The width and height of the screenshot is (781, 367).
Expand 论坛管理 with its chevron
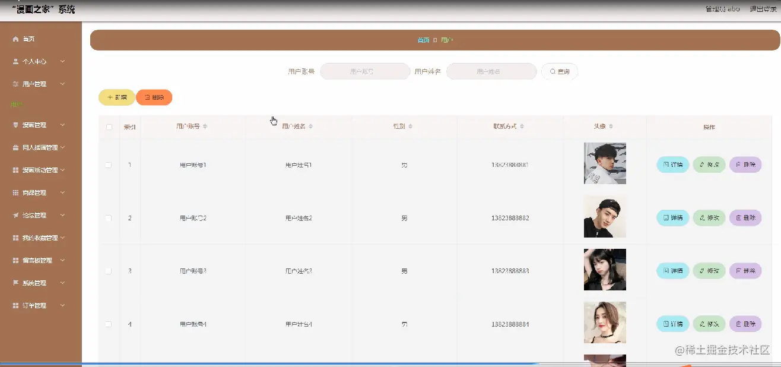coord(62,216)
